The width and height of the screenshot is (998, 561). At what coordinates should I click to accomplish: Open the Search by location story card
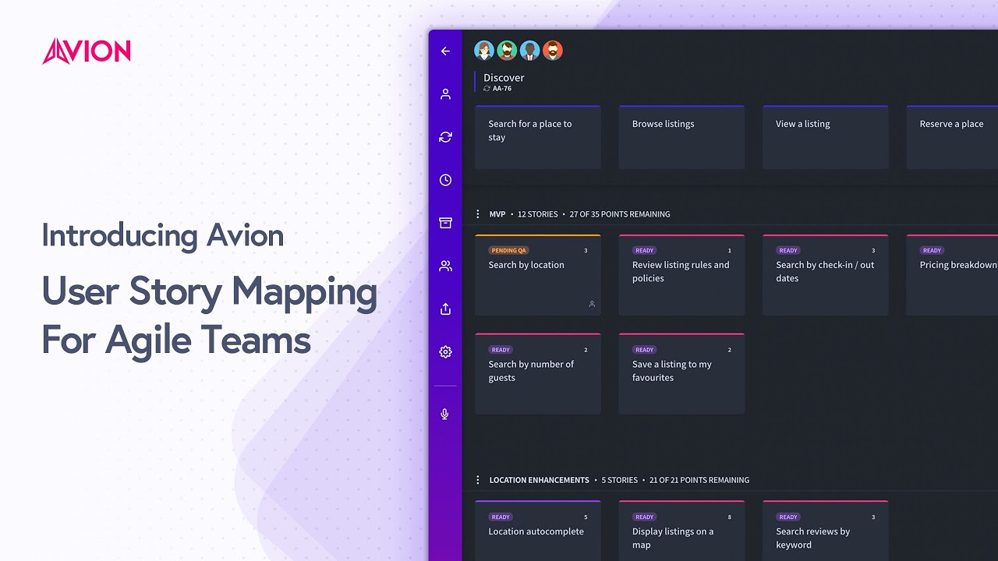pyautogui.click(x=538, y=275)
